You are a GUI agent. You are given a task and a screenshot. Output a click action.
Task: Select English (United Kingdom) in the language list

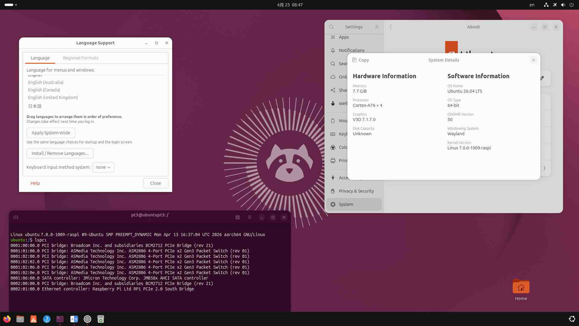coord(53,97)
